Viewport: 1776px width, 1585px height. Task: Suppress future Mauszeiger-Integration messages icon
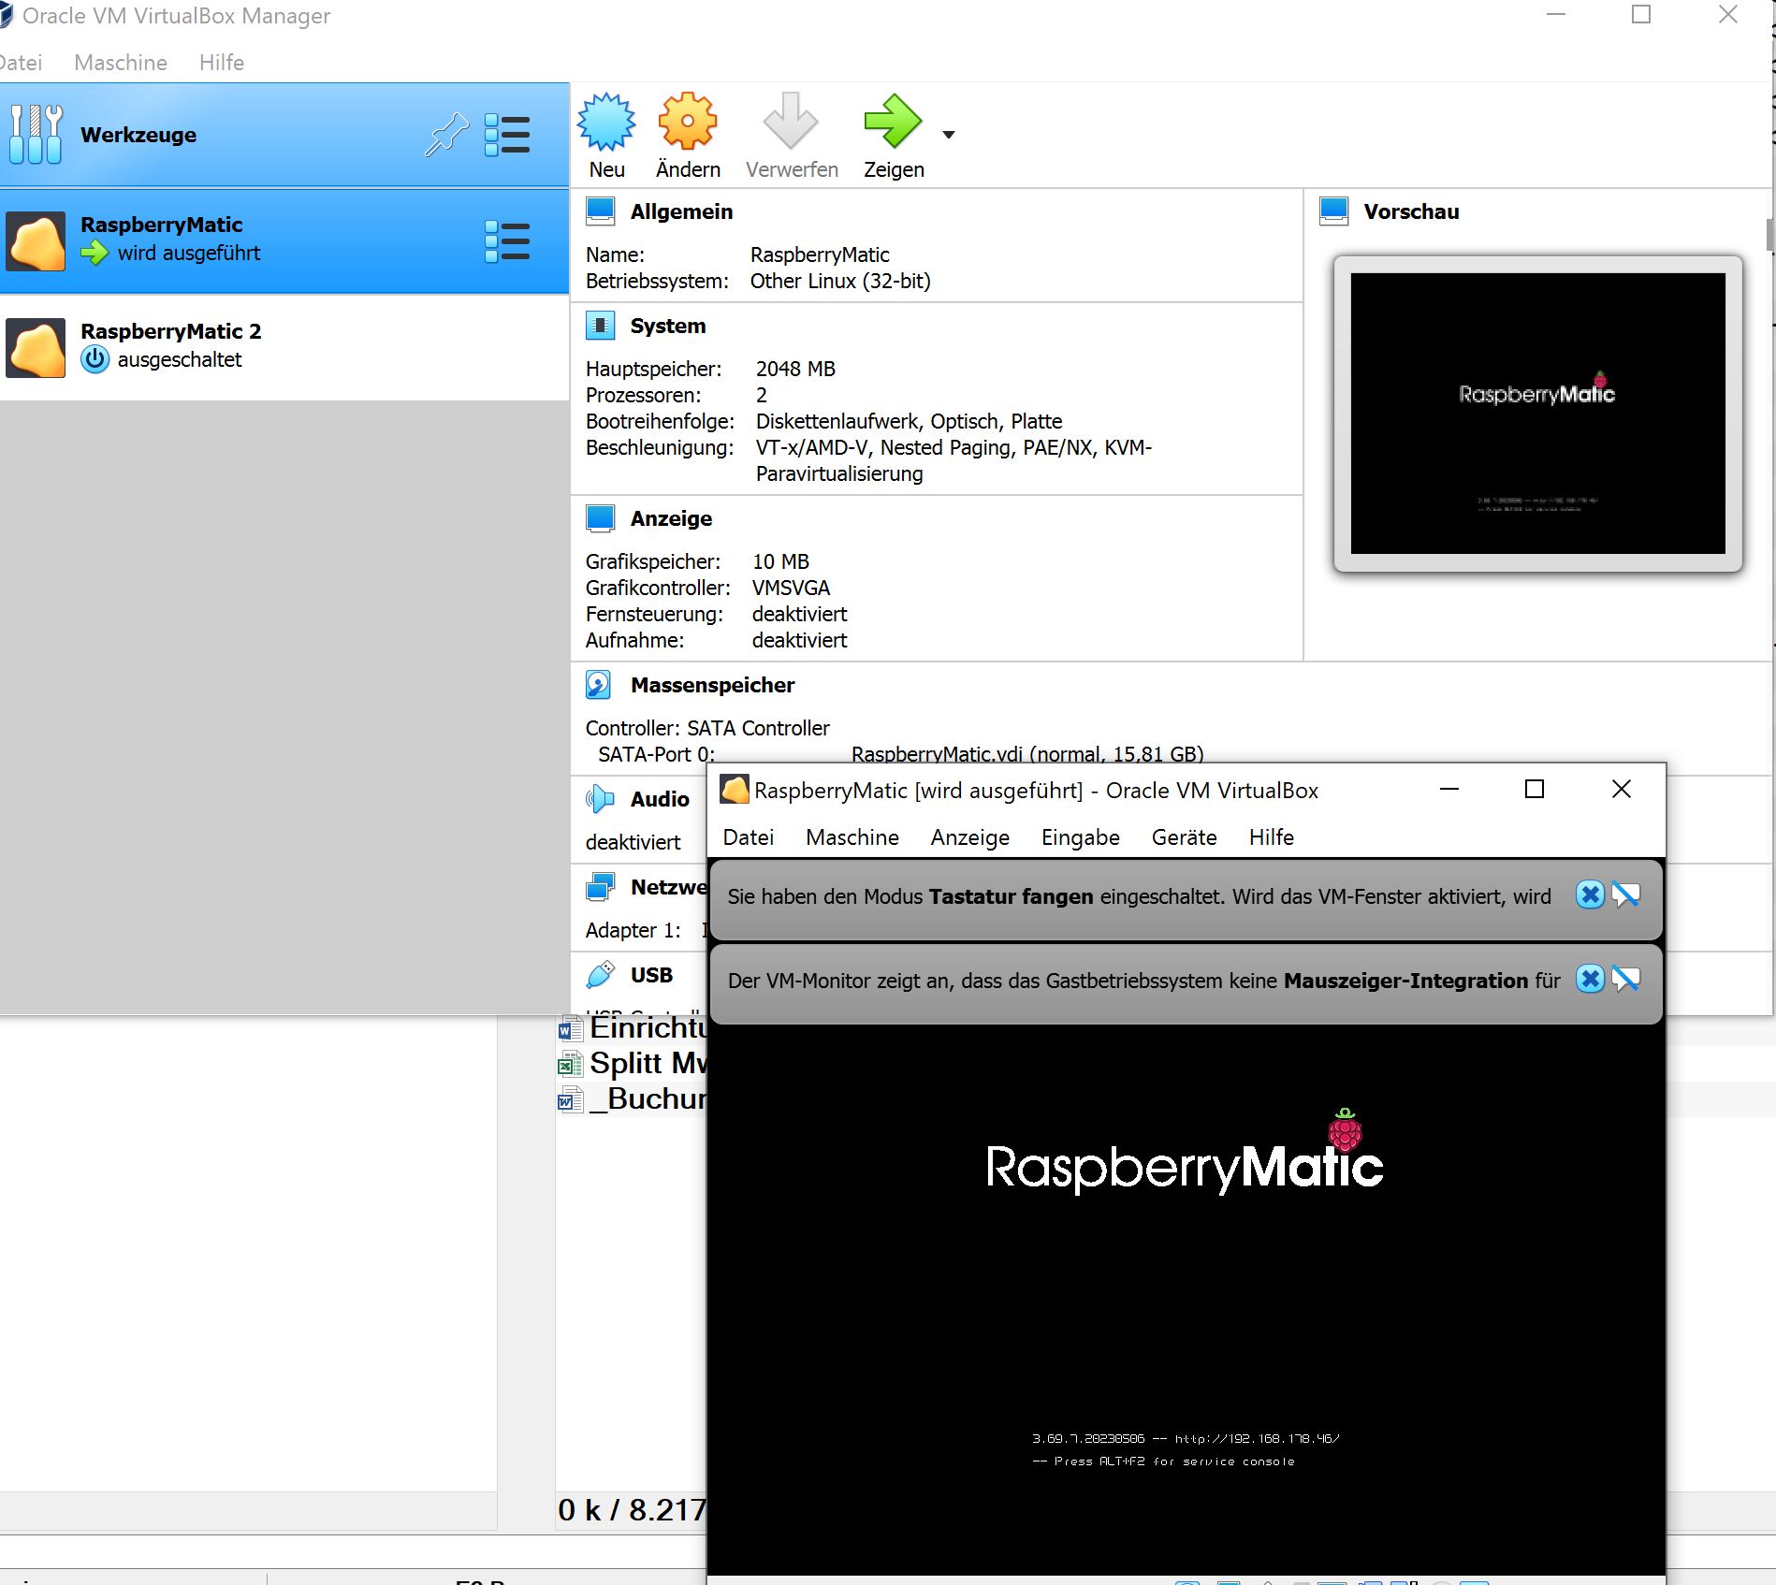coord(1626,980)
